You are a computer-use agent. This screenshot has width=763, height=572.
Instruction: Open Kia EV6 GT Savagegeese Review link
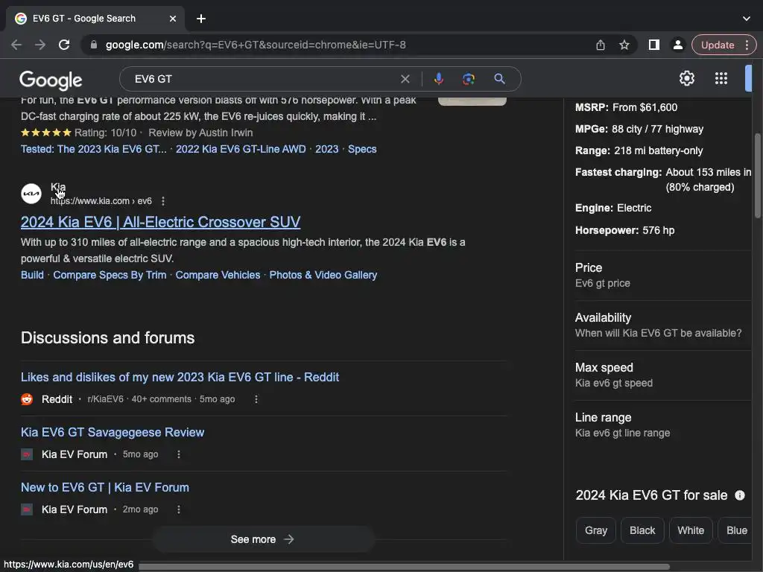(x=113, y=433)
